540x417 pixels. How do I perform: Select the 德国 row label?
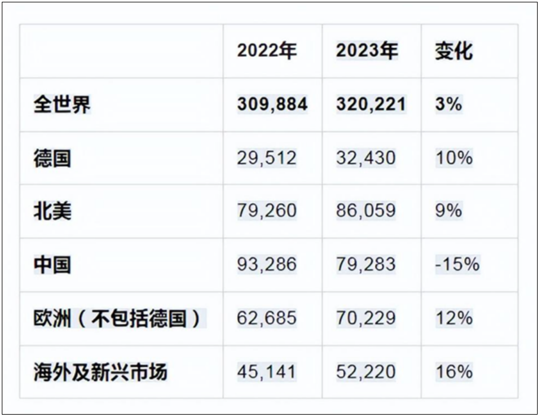[x=52, y=158]
